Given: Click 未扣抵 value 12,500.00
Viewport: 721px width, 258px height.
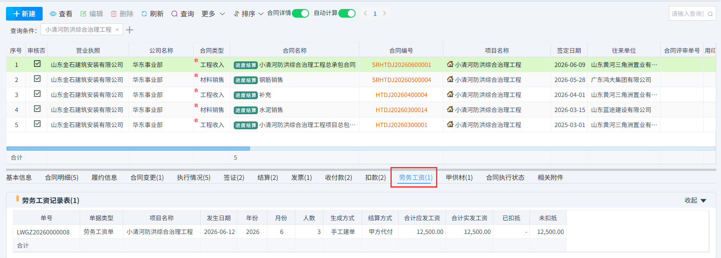Looking at the screenshot, I should 550,232.
